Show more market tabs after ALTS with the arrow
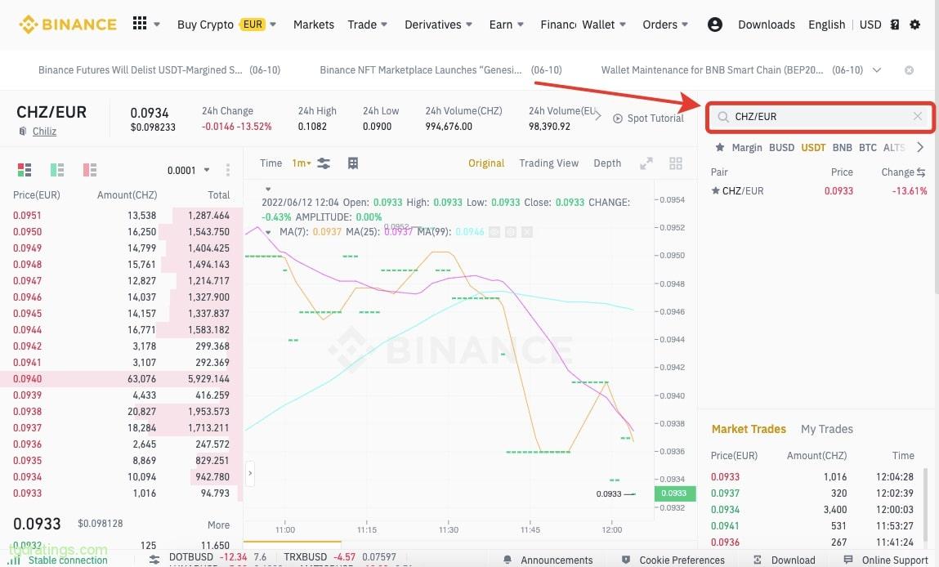 [920, 147]
